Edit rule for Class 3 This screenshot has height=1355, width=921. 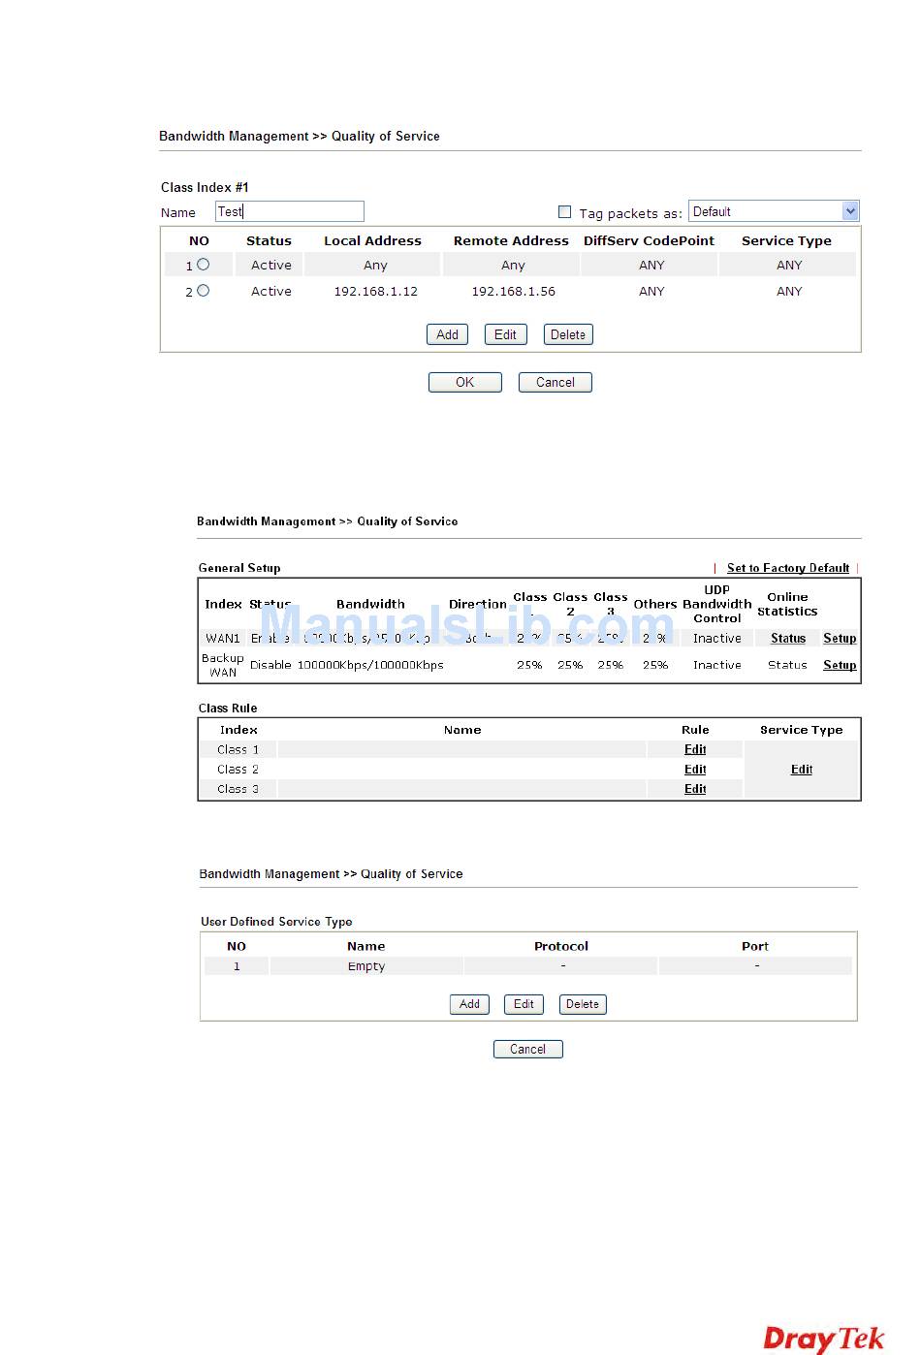(695, 789)
